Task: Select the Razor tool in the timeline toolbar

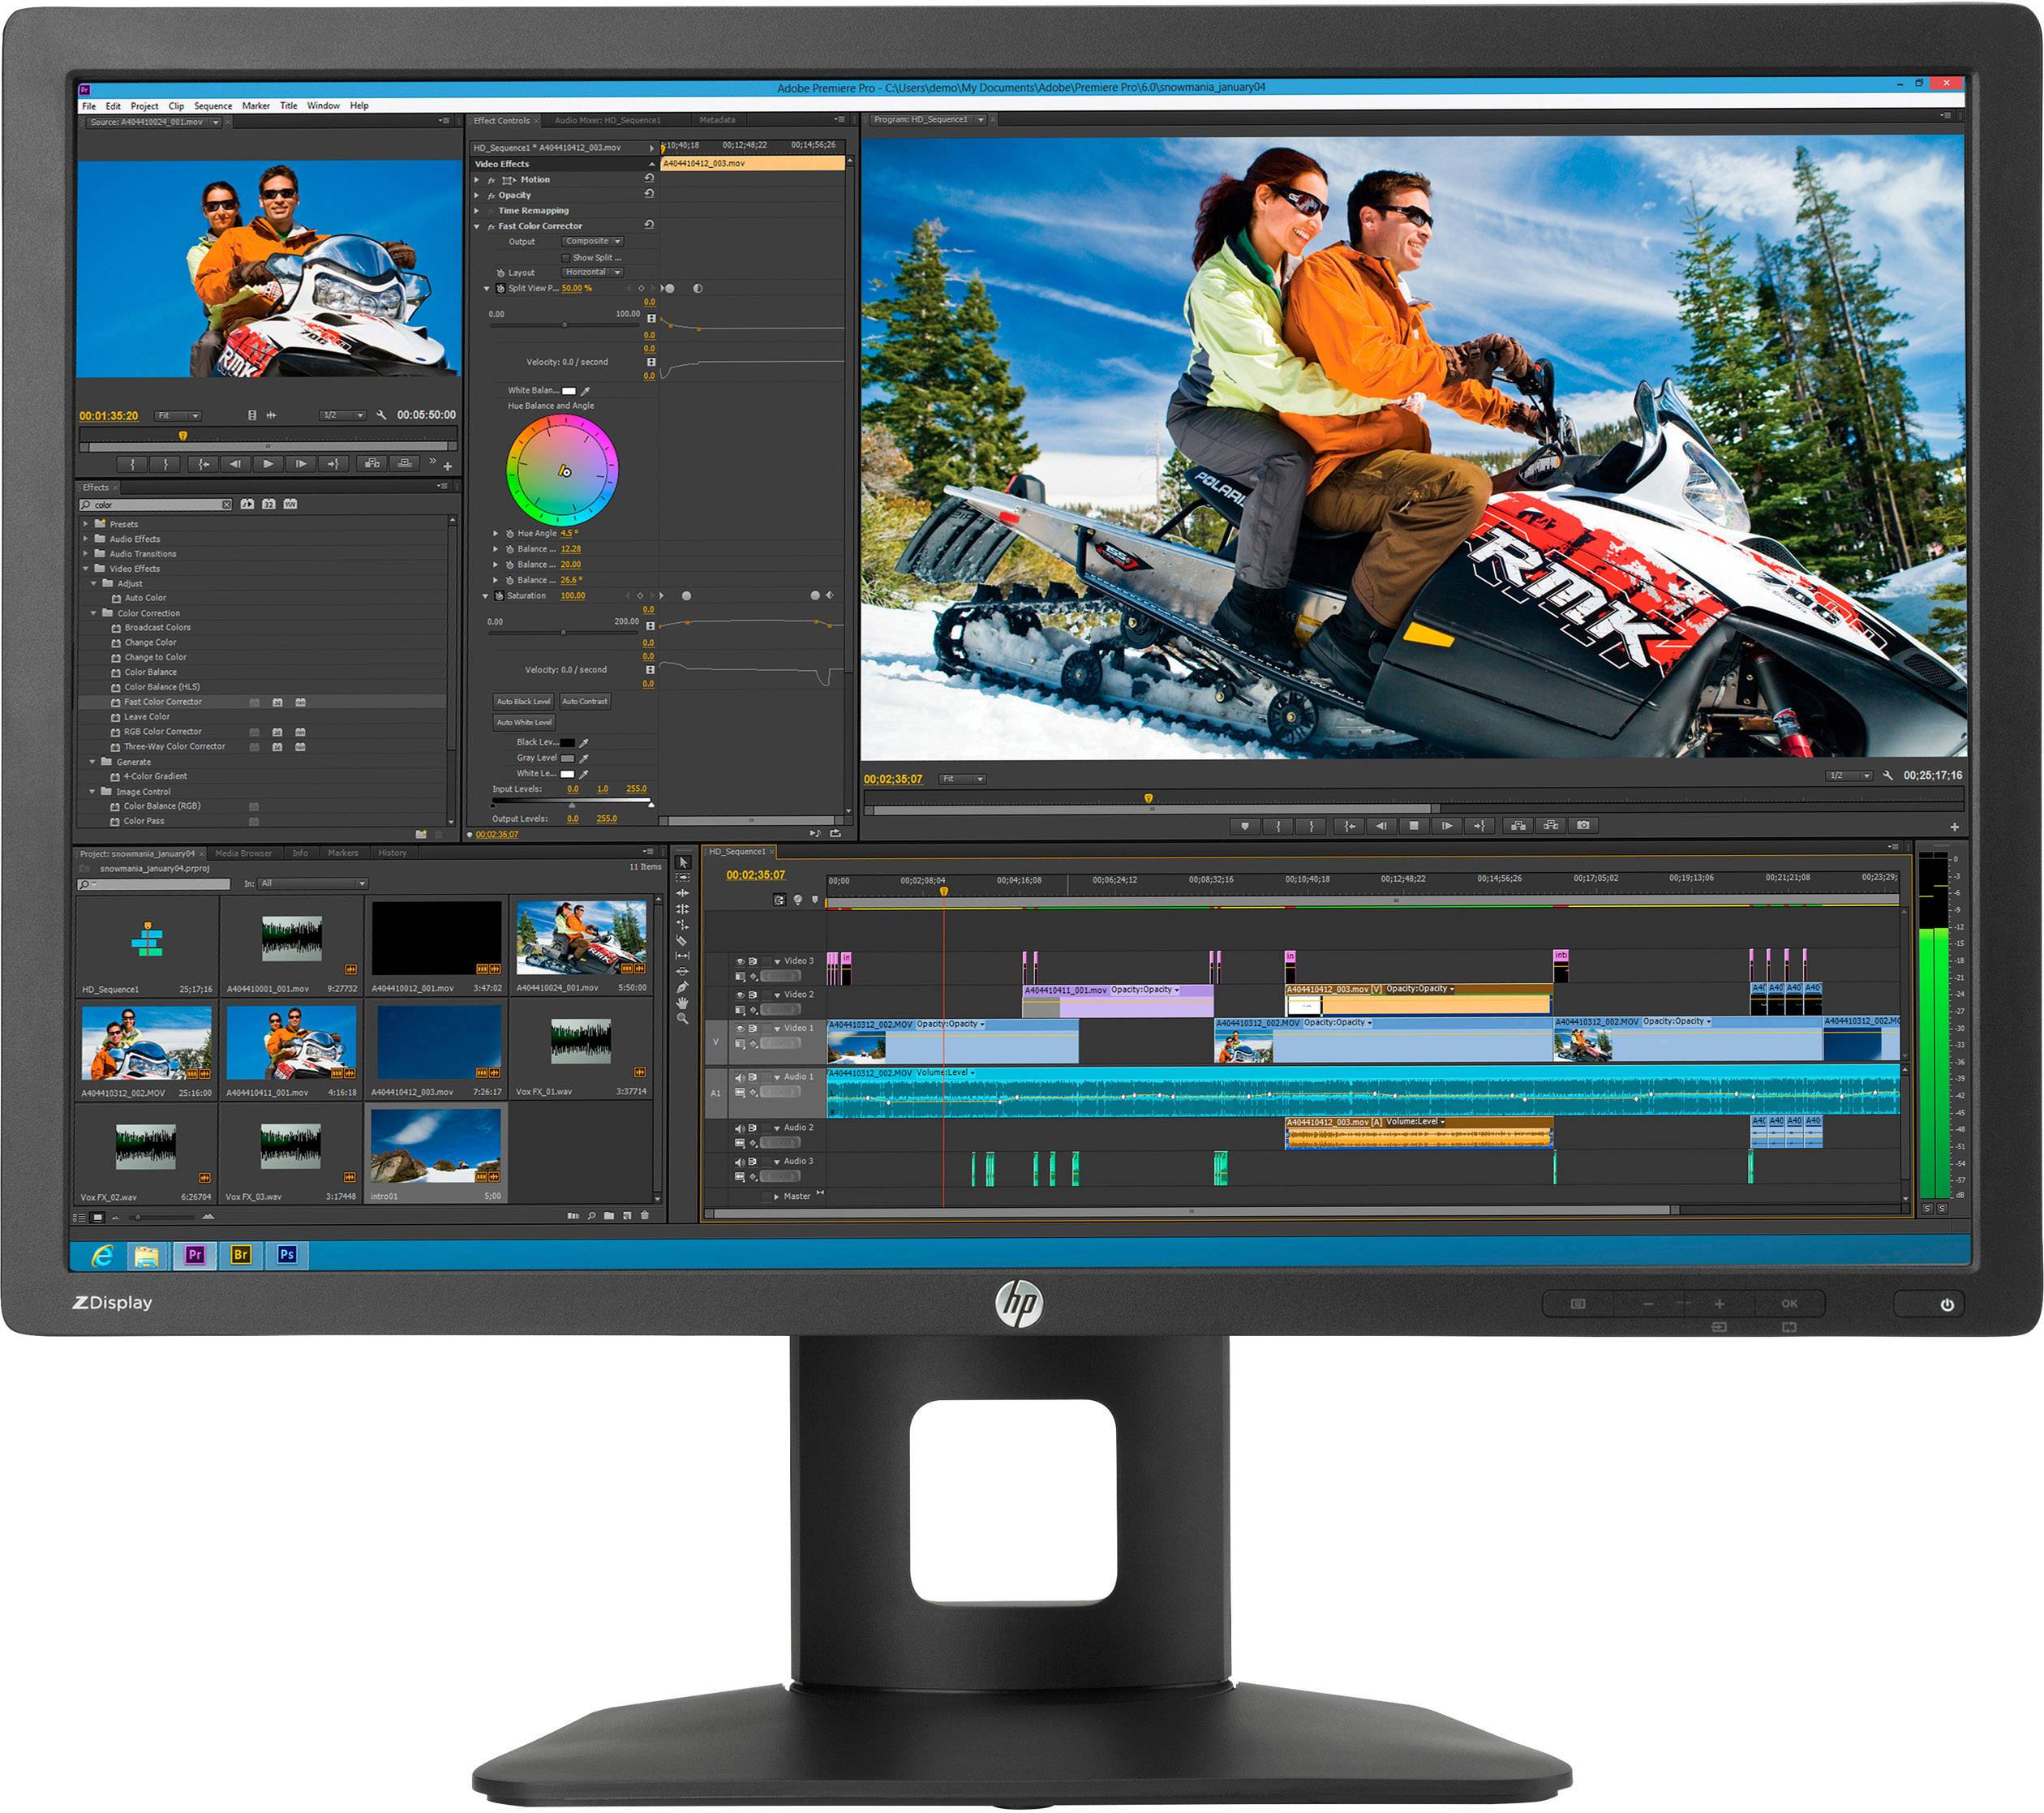Action: pos(684,941)
